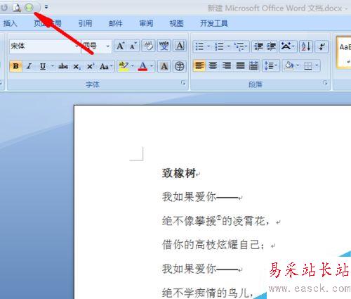Clear formatting with the eraser icon
Screen dimensions: 351x299
point(148,46)
